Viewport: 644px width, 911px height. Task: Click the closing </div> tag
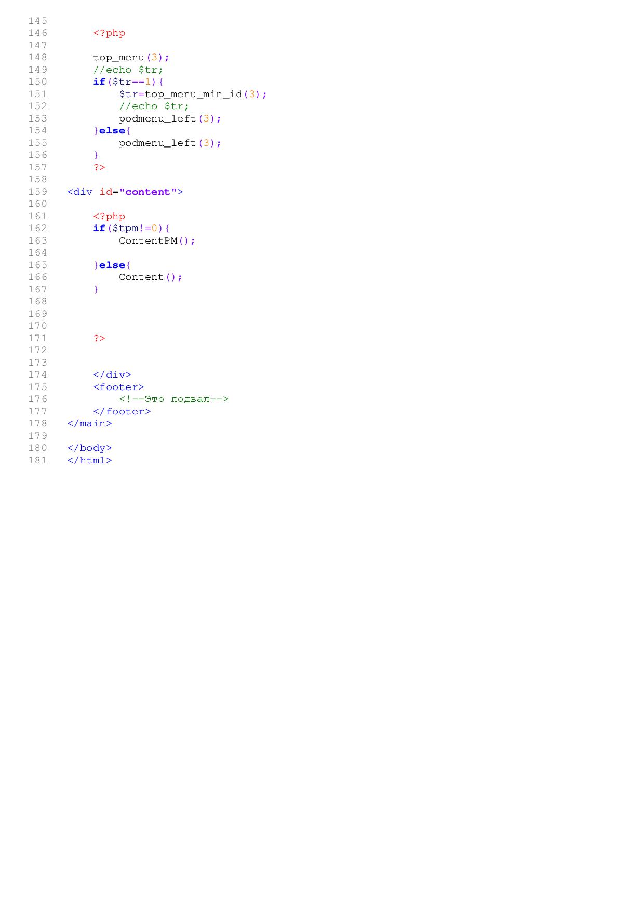(112, 374)
